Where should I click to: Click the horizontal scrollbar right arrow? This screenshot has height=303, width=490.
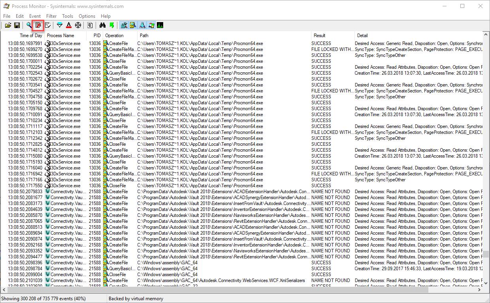tap(480, 290)
